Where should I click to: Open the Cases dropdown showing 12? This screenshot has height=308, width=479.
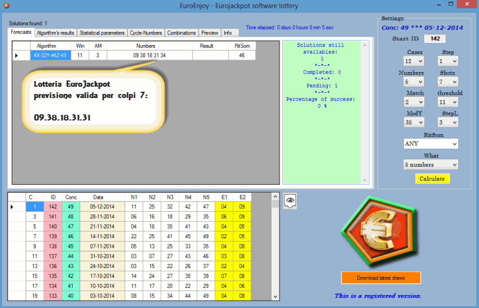[x=414, y=61]
